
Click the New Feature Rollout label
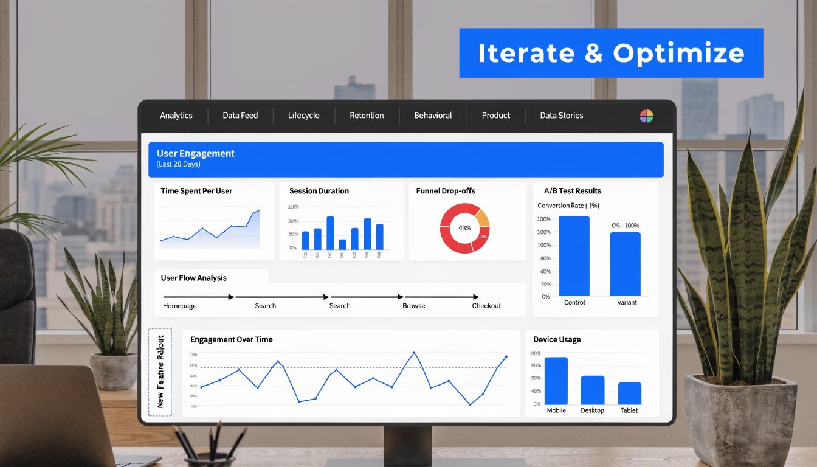click(160, 372)
